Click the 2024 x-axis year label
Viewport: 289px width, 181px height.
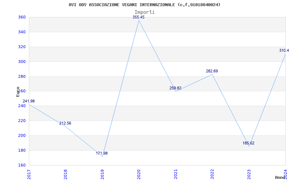tap(285, 174)
